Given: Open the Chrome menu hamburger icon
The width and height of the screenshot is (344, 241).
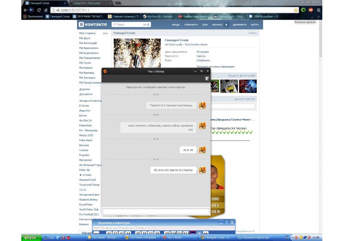Looking at the screenshot, I should coord(319,10).
